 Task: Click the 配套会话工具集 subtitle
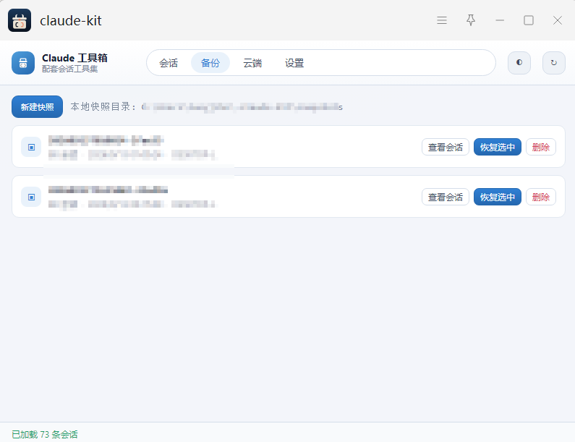coord(69,69)
